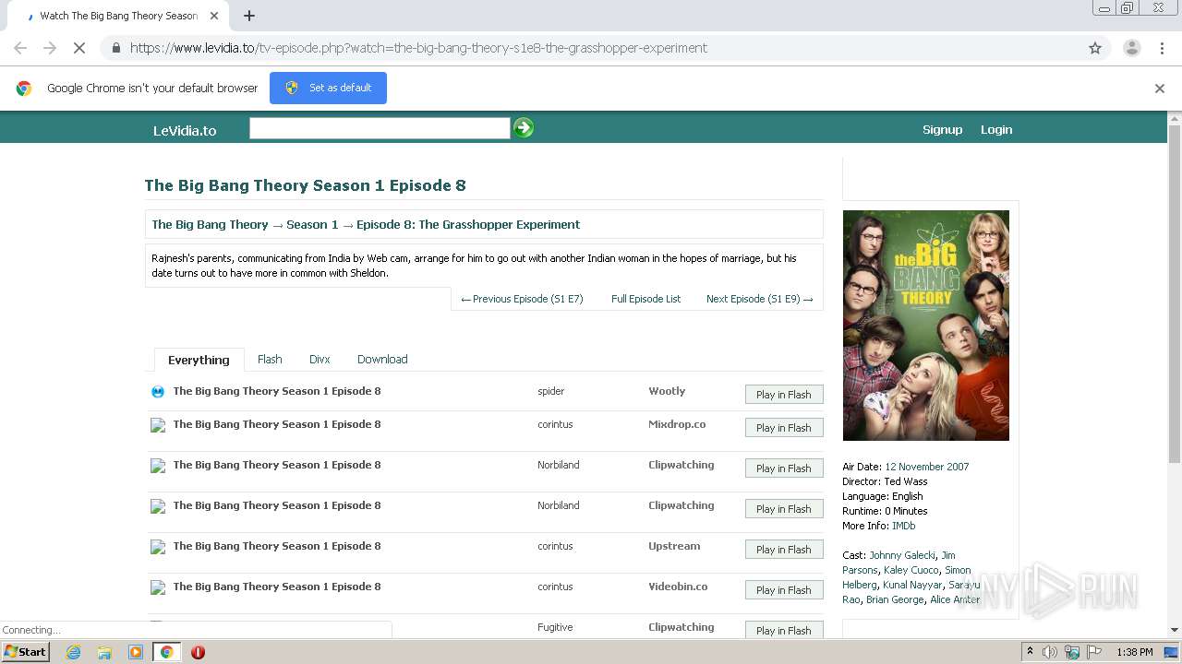
Task: Click the Upstream row broken image icon
Action: [158, 548]
